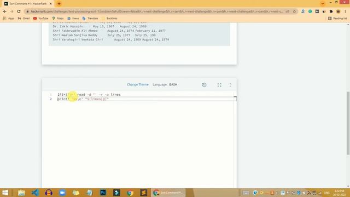Bookmark this page with the star icon

[x=294, y=11]
